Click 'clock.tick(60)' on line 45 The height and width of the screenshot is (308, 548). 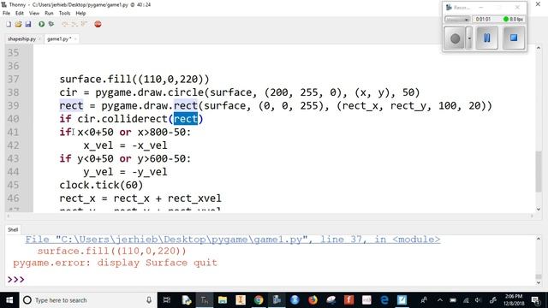[101, 185]
